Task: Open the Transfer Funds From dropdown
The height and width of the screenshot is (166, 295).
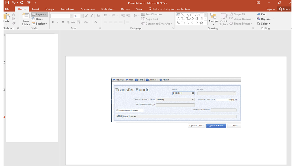Action: [193, 100]
